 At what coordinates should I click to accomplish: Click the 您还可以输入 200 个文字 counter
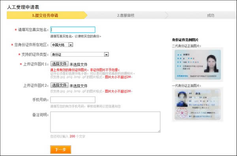point(68,136)
